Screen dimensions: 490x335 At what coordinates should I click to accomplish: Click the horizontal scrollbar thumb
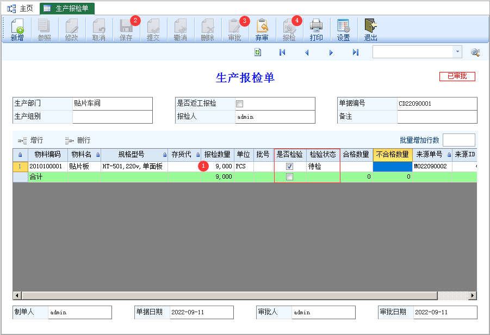230,295
